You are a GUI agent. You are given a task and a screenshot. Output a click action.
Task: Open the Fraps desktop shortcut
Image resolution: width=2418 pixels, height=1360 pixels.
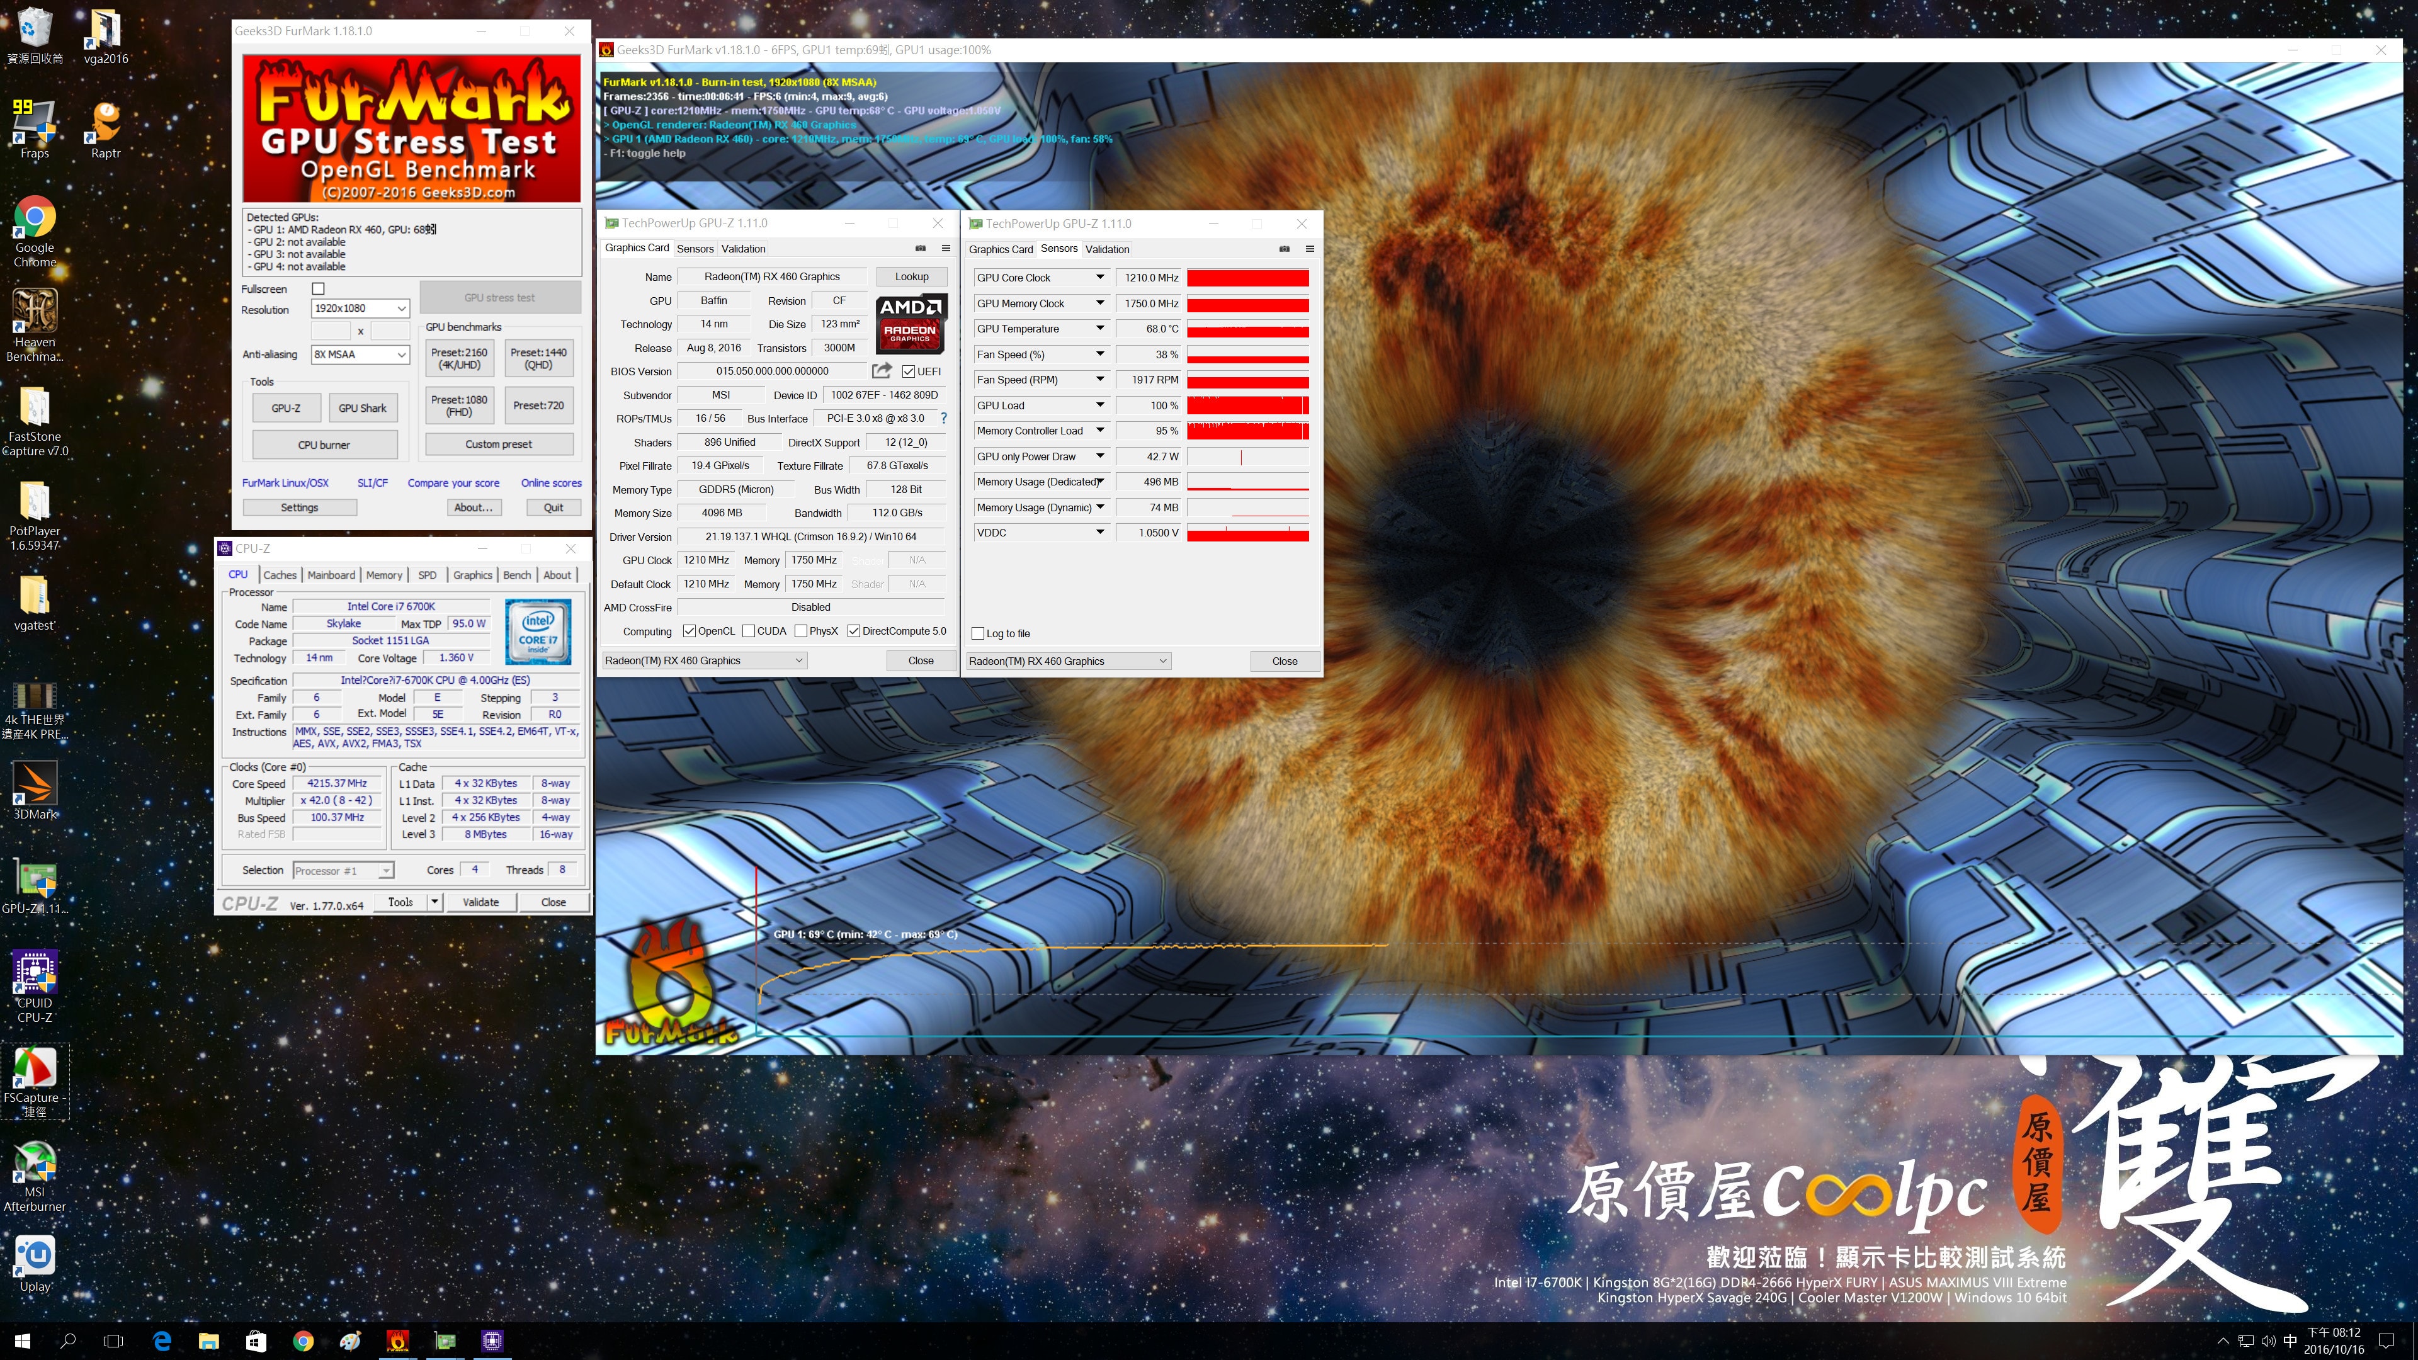tap(35, 128)
